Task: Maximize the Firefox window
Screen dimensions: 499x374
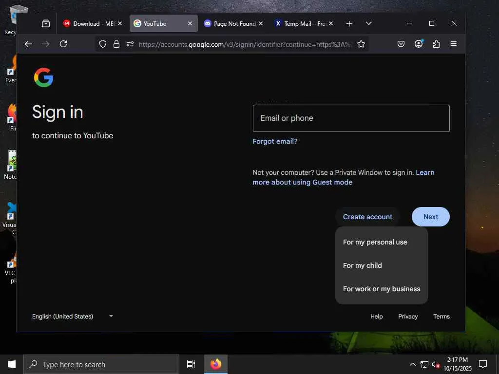Action: click(x=432, y=23)
